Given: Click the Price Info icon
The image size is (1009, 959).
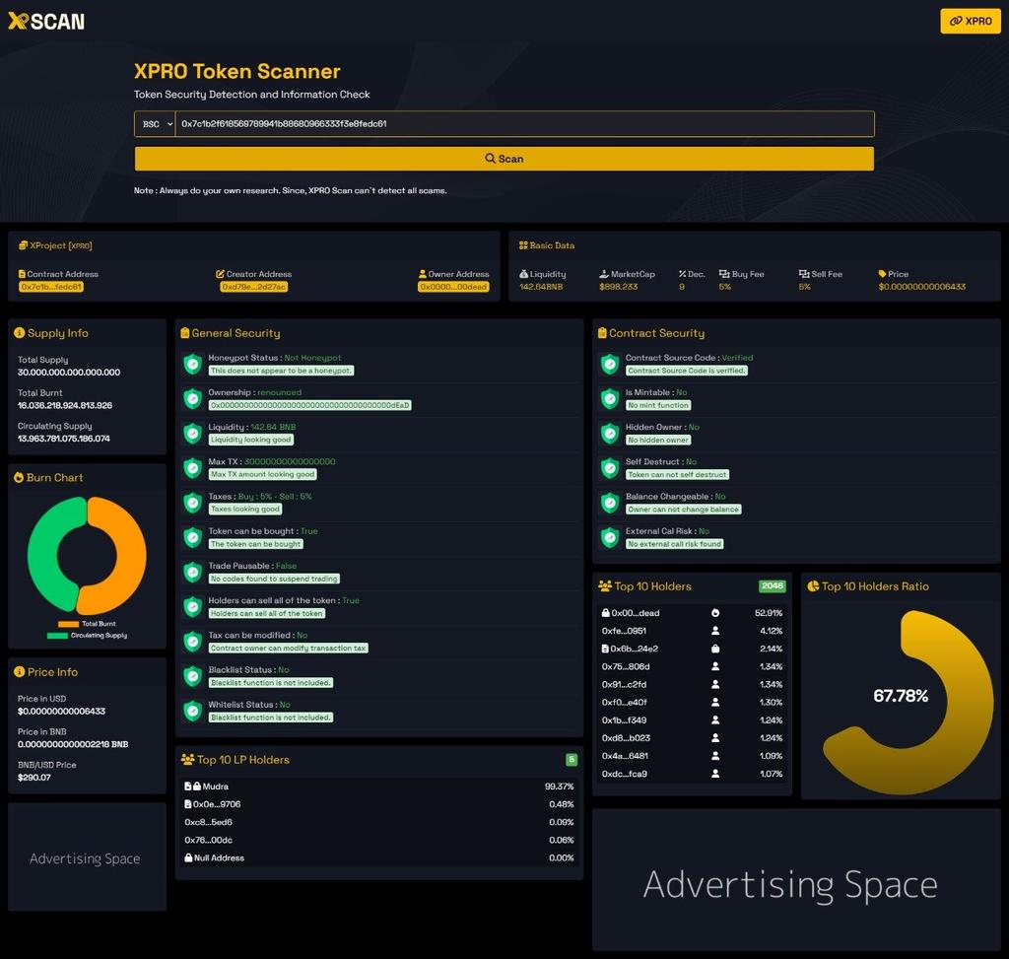Looking at the screenshot, I should click(20, 671).
